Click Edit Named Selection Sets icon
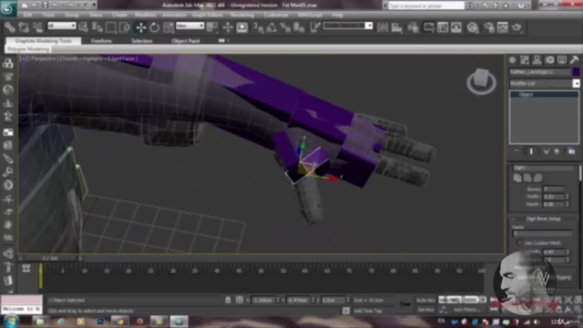 click(x=315, y=27)
